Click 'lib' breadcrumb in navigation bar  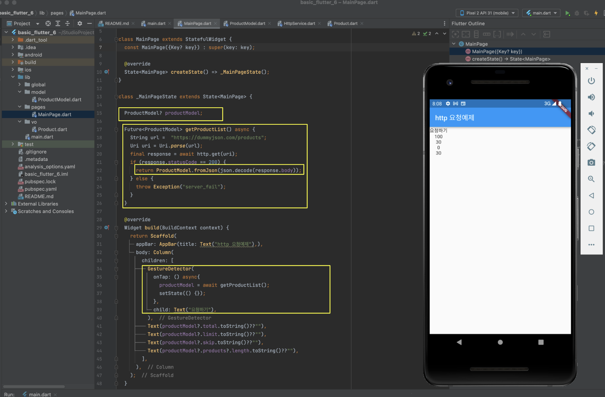[x=42, y=13]
